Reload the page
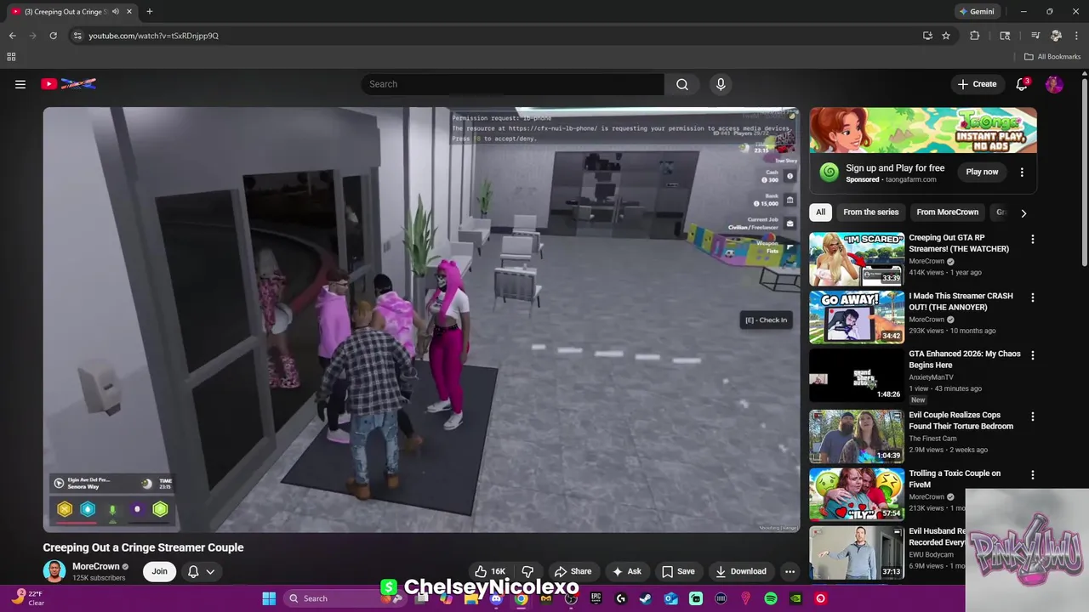 pos(53,36)
